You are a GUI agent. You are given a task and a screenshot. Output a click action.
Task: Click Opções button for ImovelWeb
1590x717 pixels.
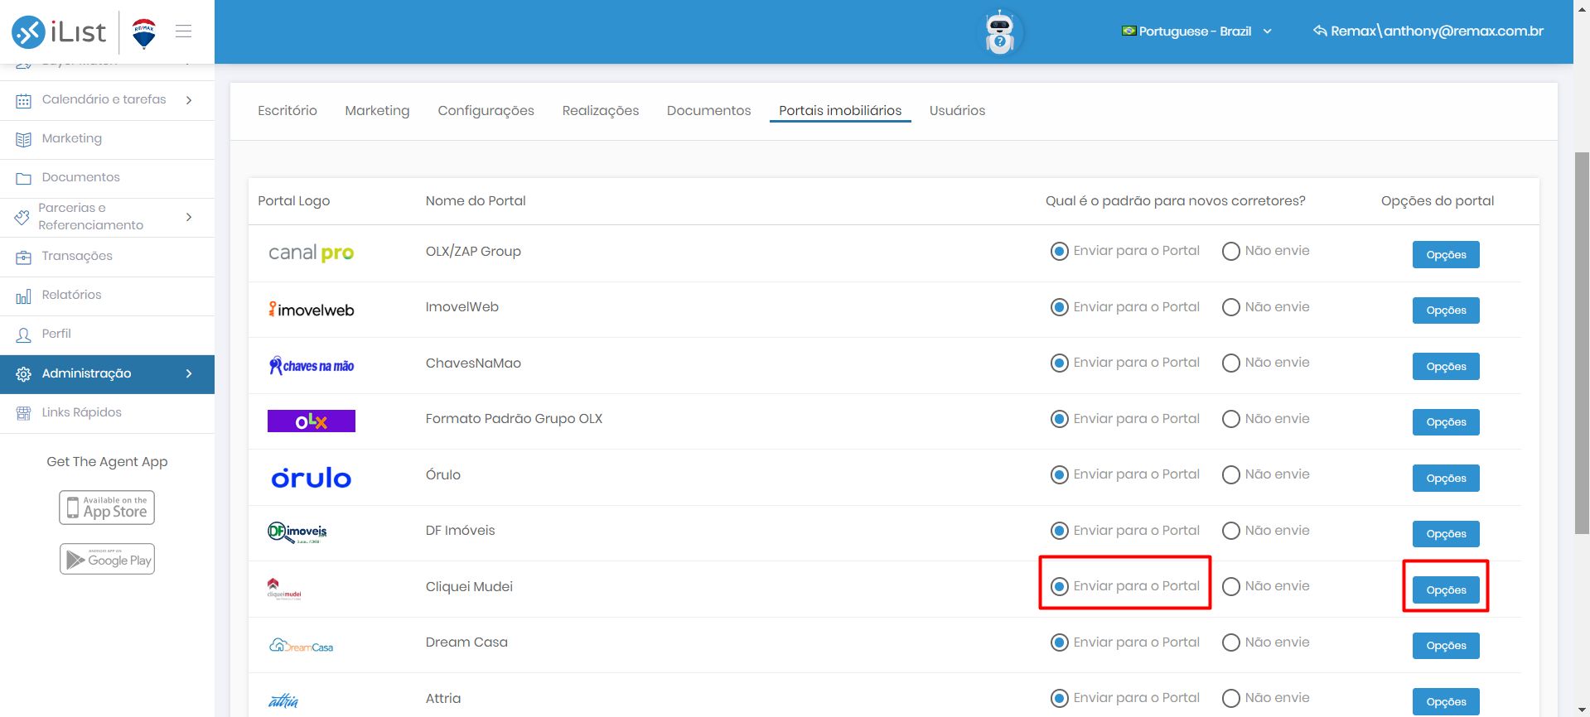click(x=1446, y=310)
